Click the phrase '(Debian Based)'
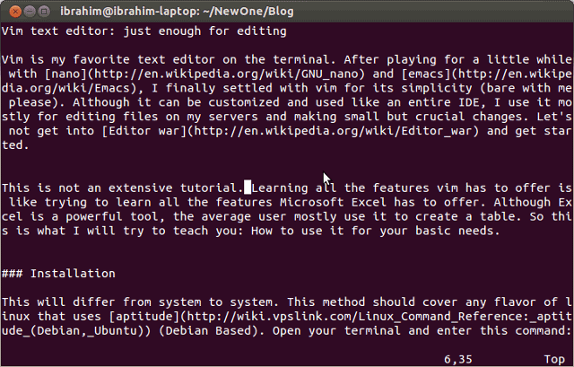 pos(209,331)
